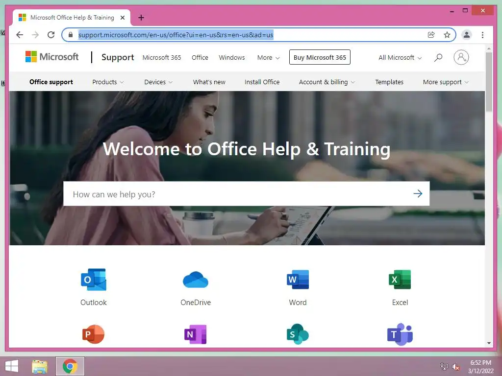Image resolution: width=502 pixels, height=376 pixels.
Task: Go to What's new
Action: click(x=209, y=82)
